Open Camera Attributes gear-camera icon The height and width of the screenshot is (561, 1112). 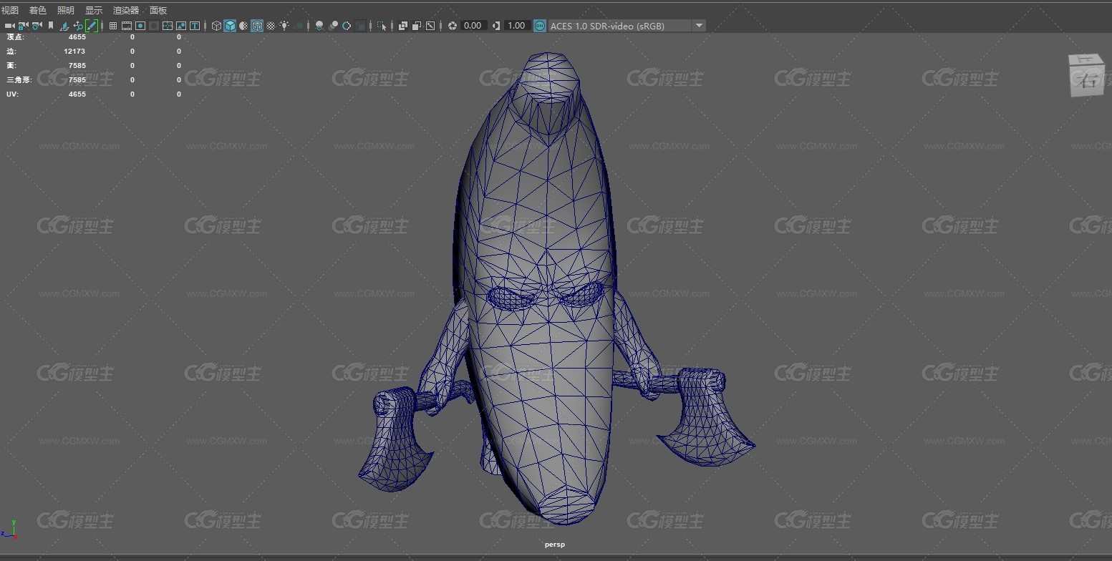[37, 26]
